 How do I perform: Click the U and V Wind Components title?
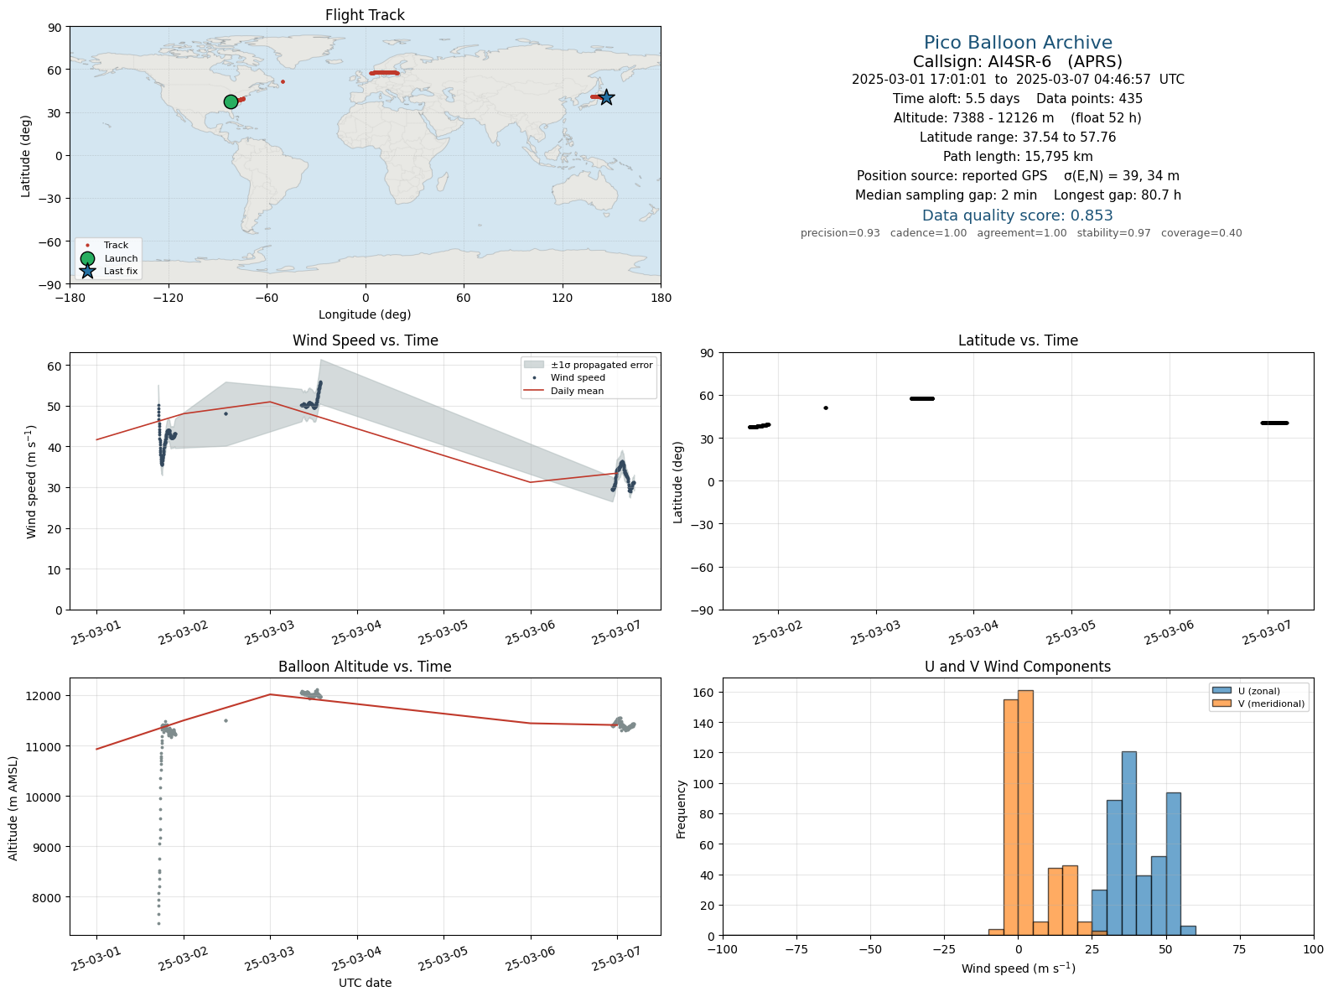tap(1018, 667)
